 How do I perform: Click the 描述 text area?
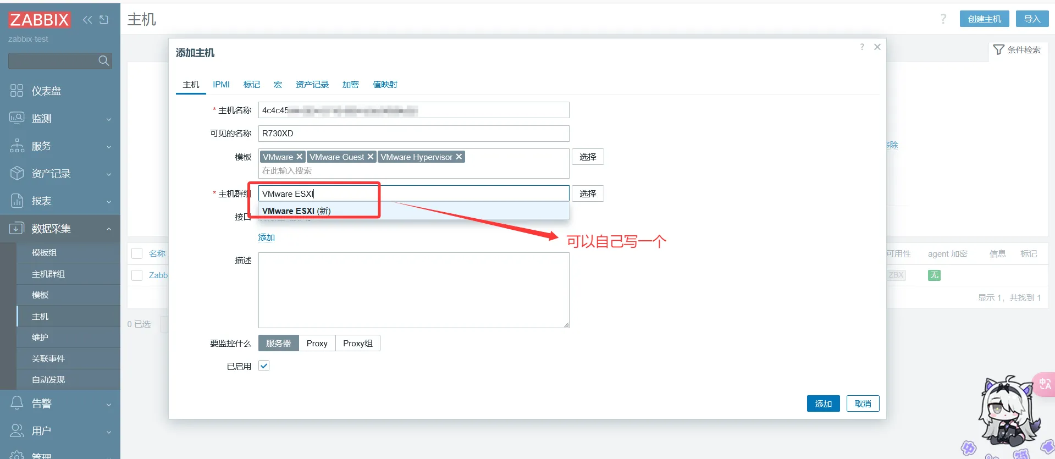[413, 290]
